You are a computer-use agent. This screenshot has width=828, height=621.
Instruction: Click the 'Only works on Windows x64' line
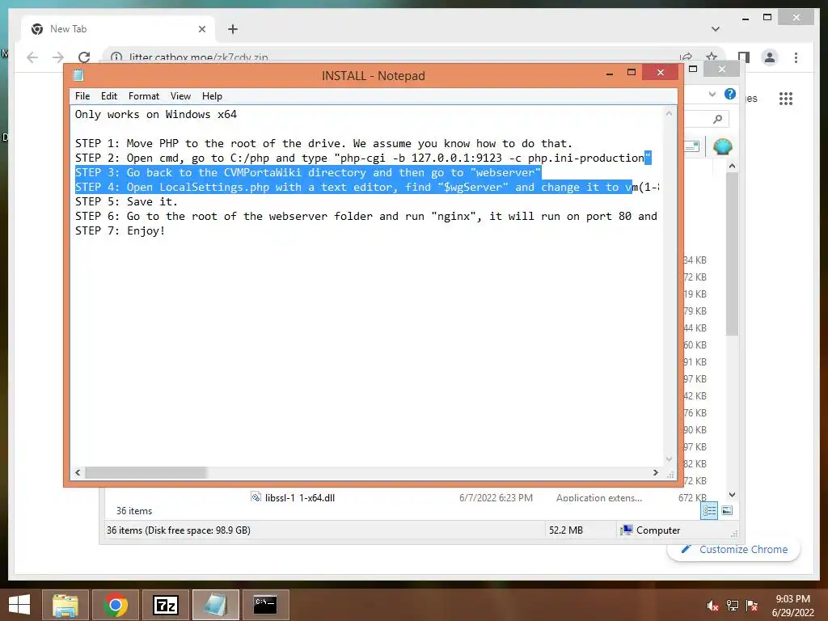click(x=156, y=115)
